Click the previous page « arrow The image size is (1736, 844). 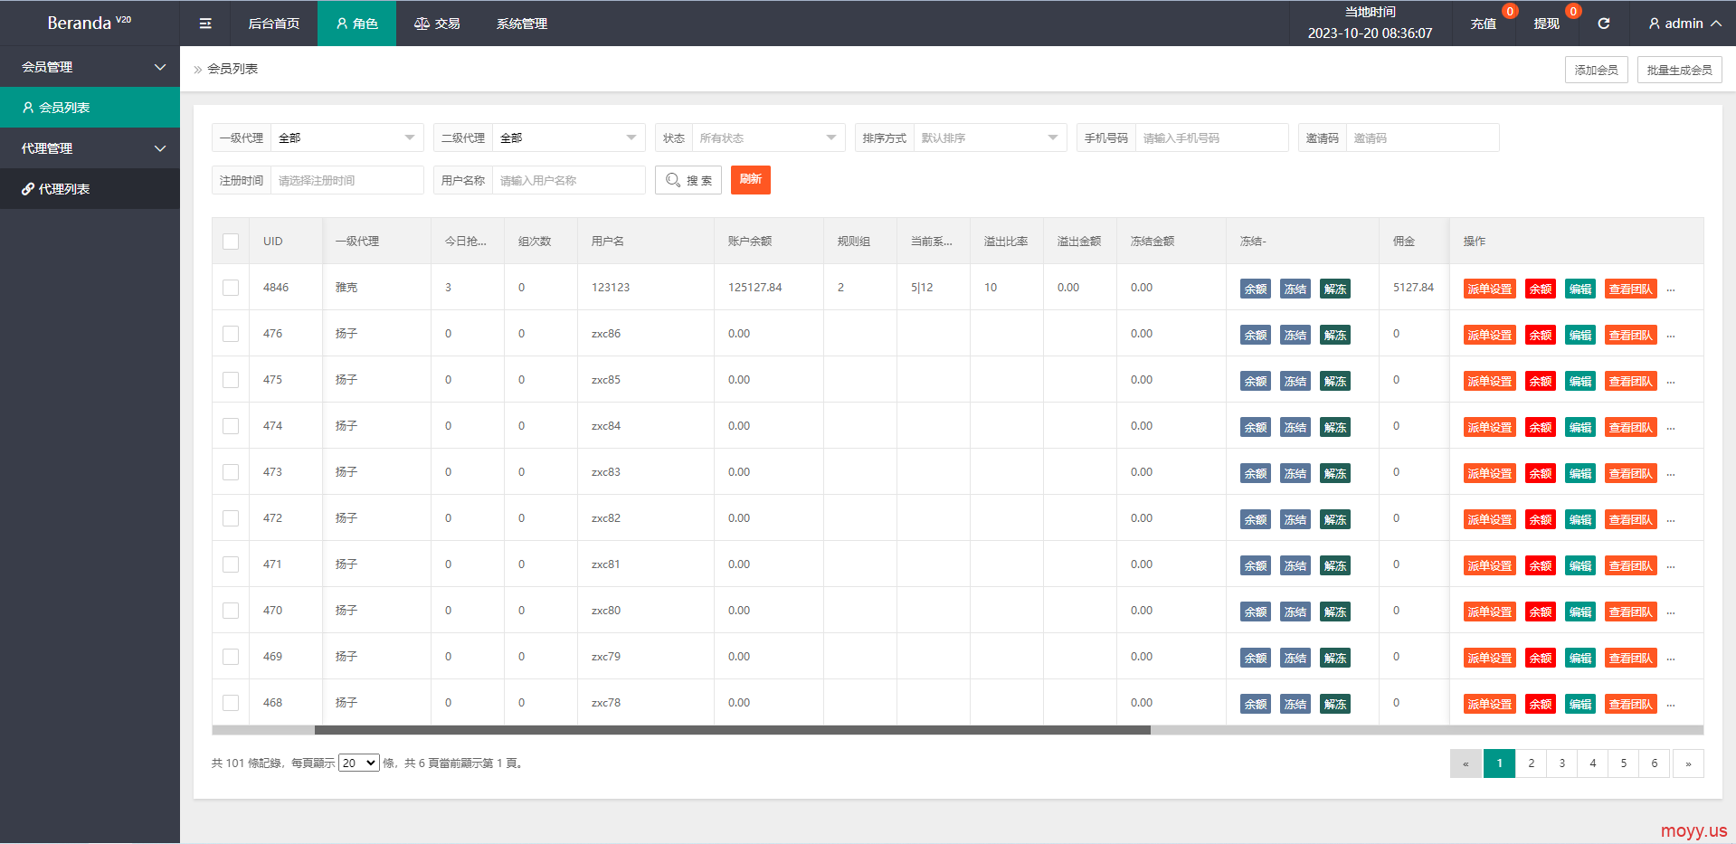[x=1466, y=763]
